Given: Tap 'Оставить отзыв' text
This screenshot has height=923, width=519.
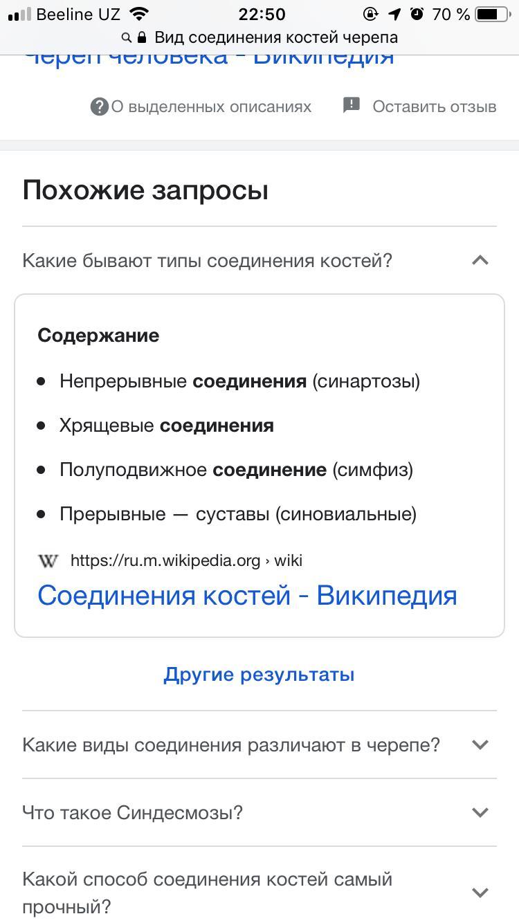Looking at the screenshot, I should click(435, 107).
